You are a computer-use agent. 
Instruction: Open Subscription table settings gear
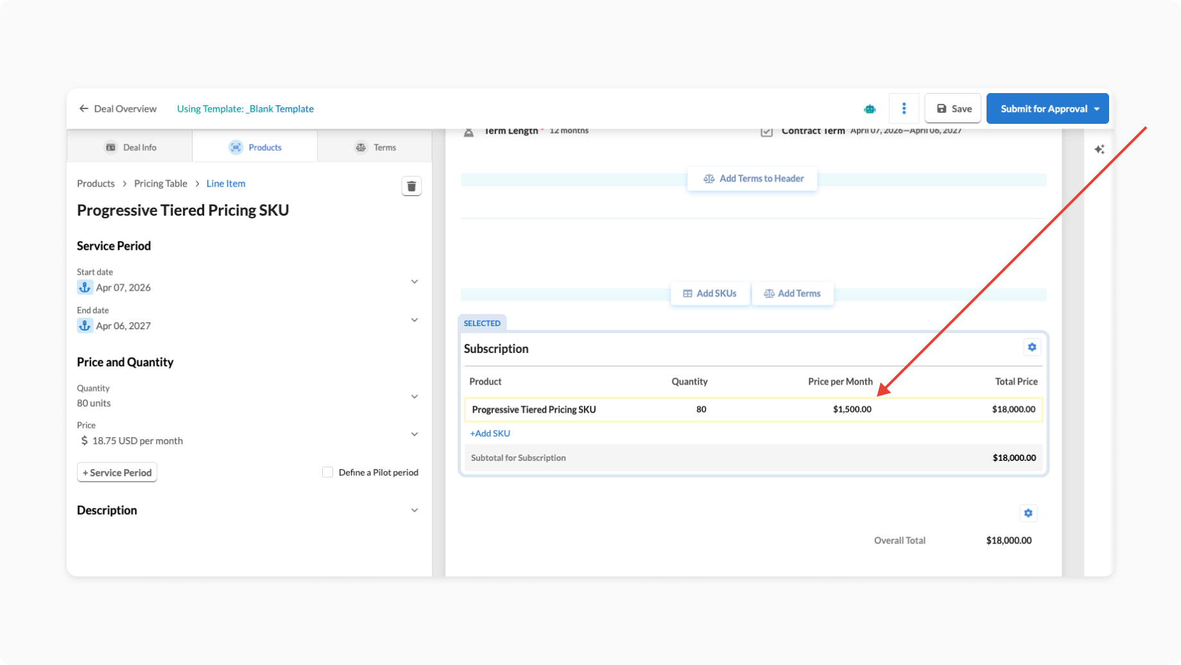pos(1031,347)
